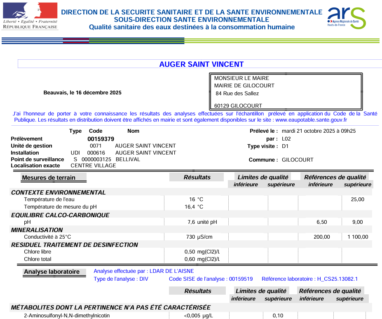Click the Code SISE de l'analyse text
The height and width of the screenshot is (319, 382).
211,279
